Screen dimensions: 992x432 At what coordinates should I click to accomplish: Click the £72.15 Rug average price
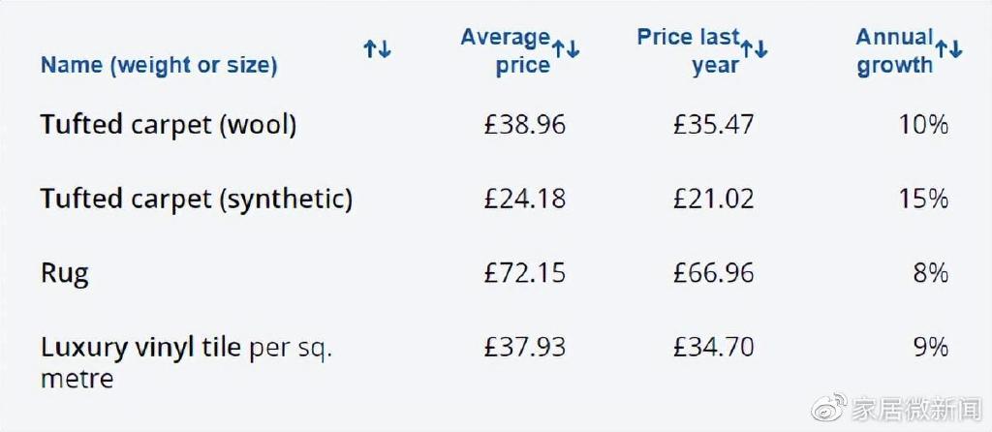click(x=524, y=274)
